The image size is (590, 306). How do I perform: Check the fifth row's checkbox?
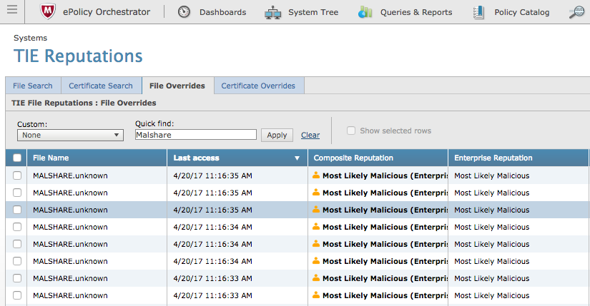click(17, 244)
